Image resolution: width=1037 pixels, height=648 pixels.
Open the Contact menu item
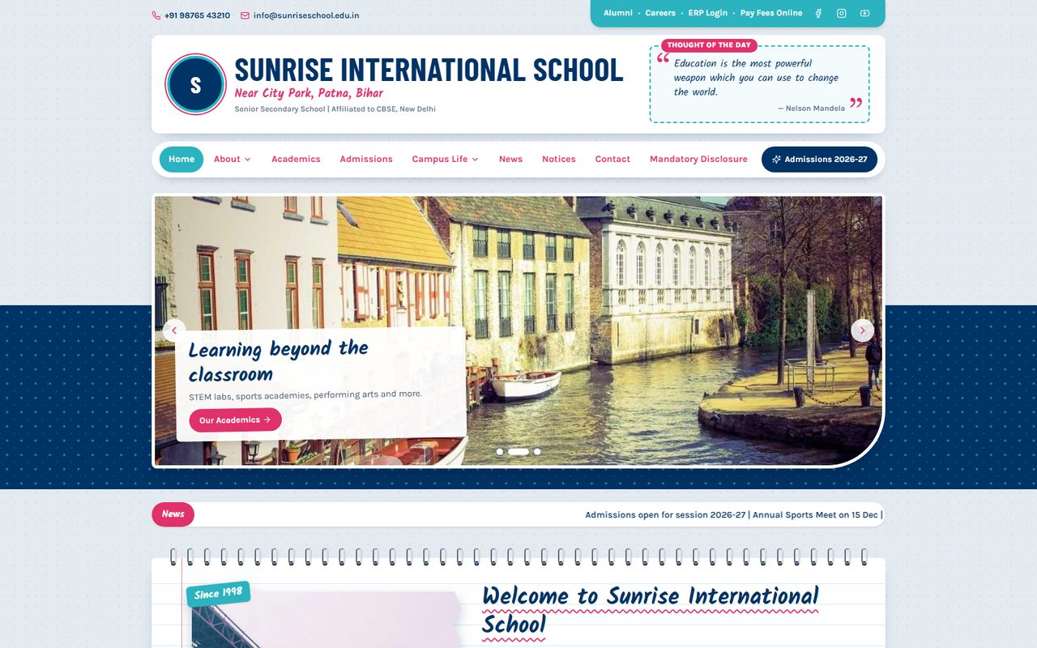point(612,160)
